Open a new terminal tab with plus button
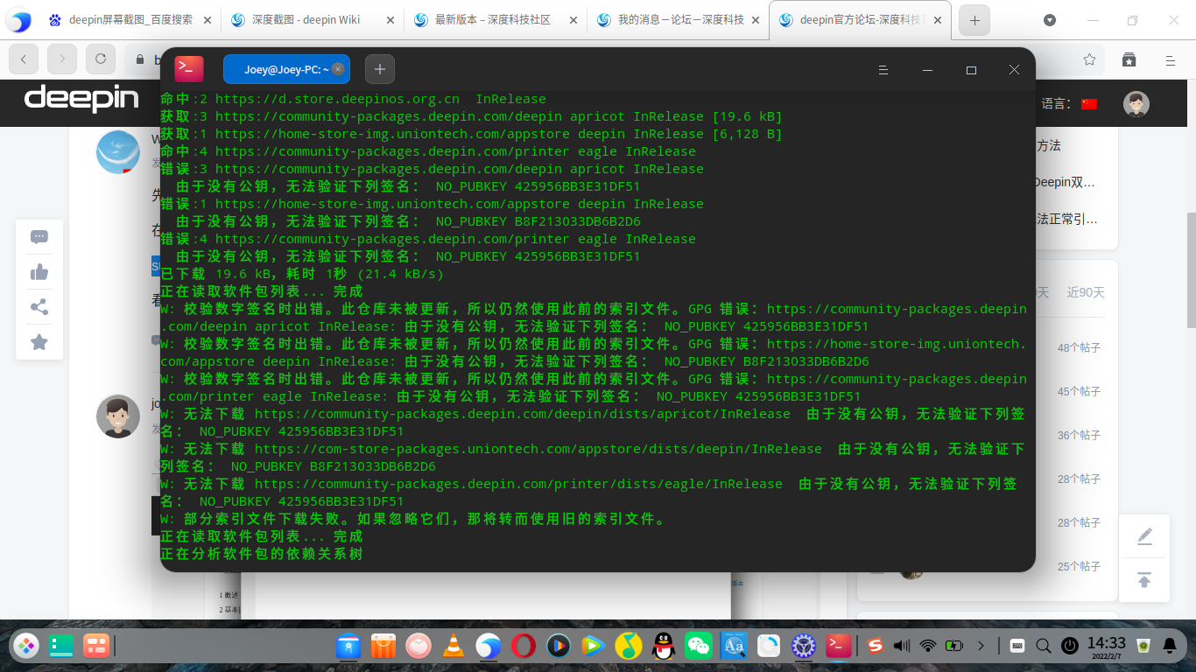 [x=379, y=69]
